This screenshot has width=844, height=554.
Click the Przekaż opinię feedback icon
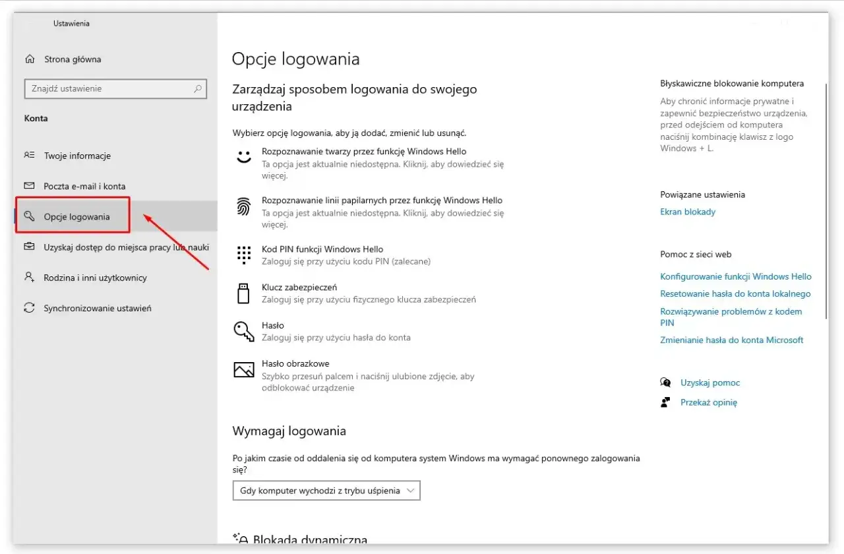pos(665,402)
